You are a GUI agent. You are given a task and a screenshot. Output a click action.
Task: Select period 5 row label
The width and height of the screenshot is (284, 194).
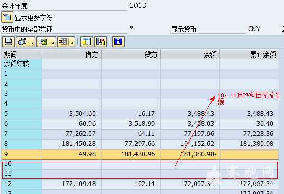pos(22,114)
